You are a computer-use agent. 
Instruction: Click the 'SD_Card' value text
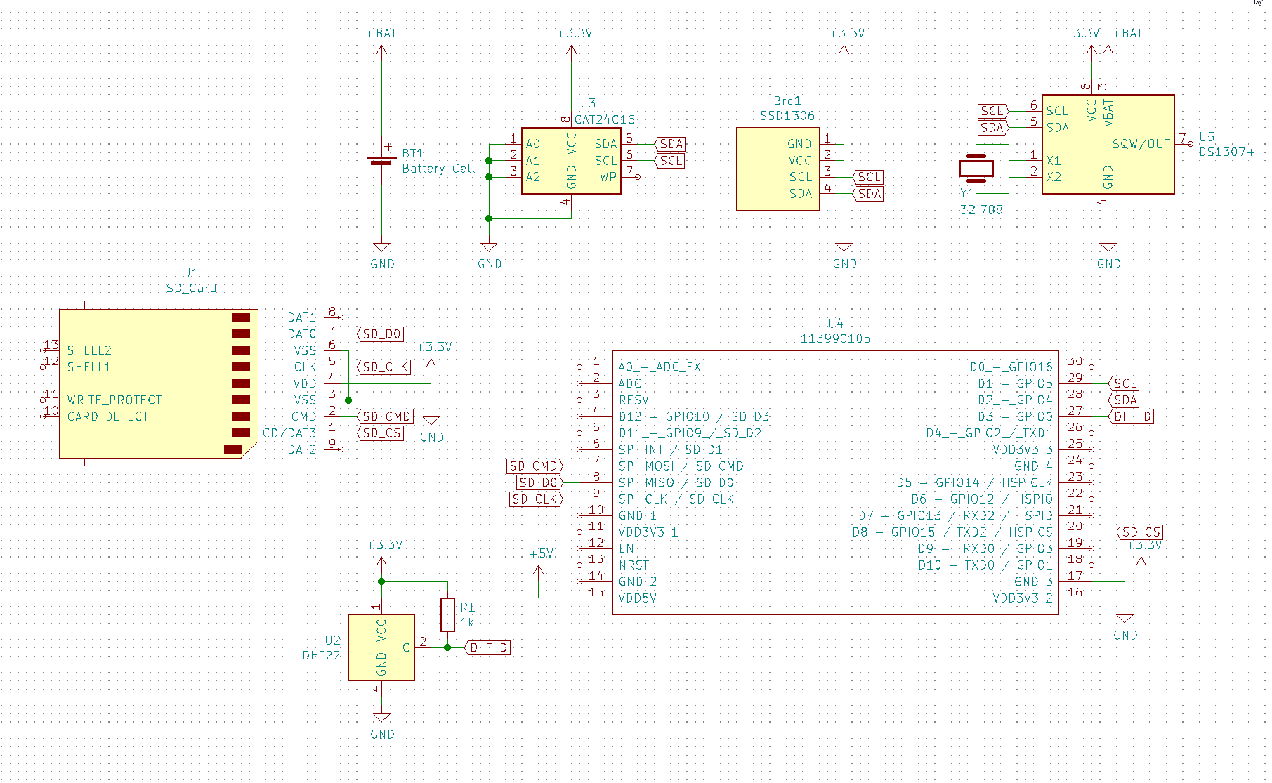[191, 288]
